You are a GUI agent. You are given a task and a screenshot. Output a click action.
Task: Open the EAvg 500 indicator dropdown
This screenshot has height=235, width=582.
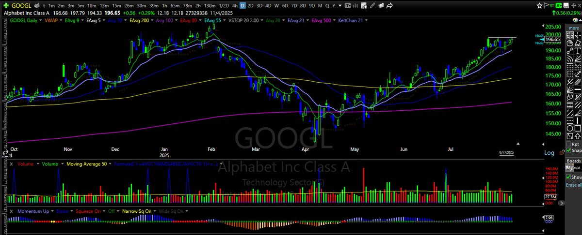pyautogui.click(x=335, y=21)
